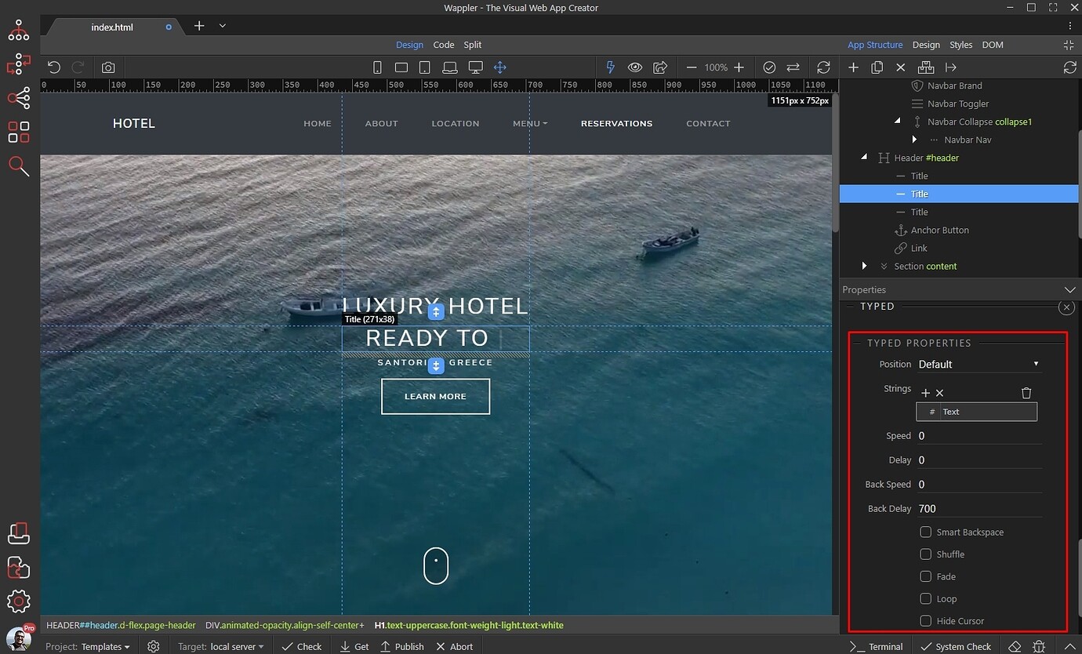Enable the Smart Backspace checkbox
1082x654 pixels.
(x=926, y=532)
